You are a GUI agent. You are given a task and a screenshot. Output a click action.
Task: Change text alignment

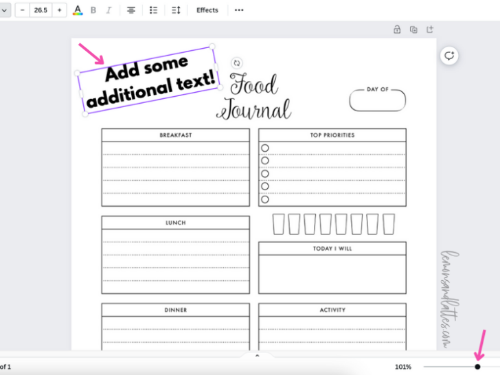pyautogui.click(x=131, y=10)
